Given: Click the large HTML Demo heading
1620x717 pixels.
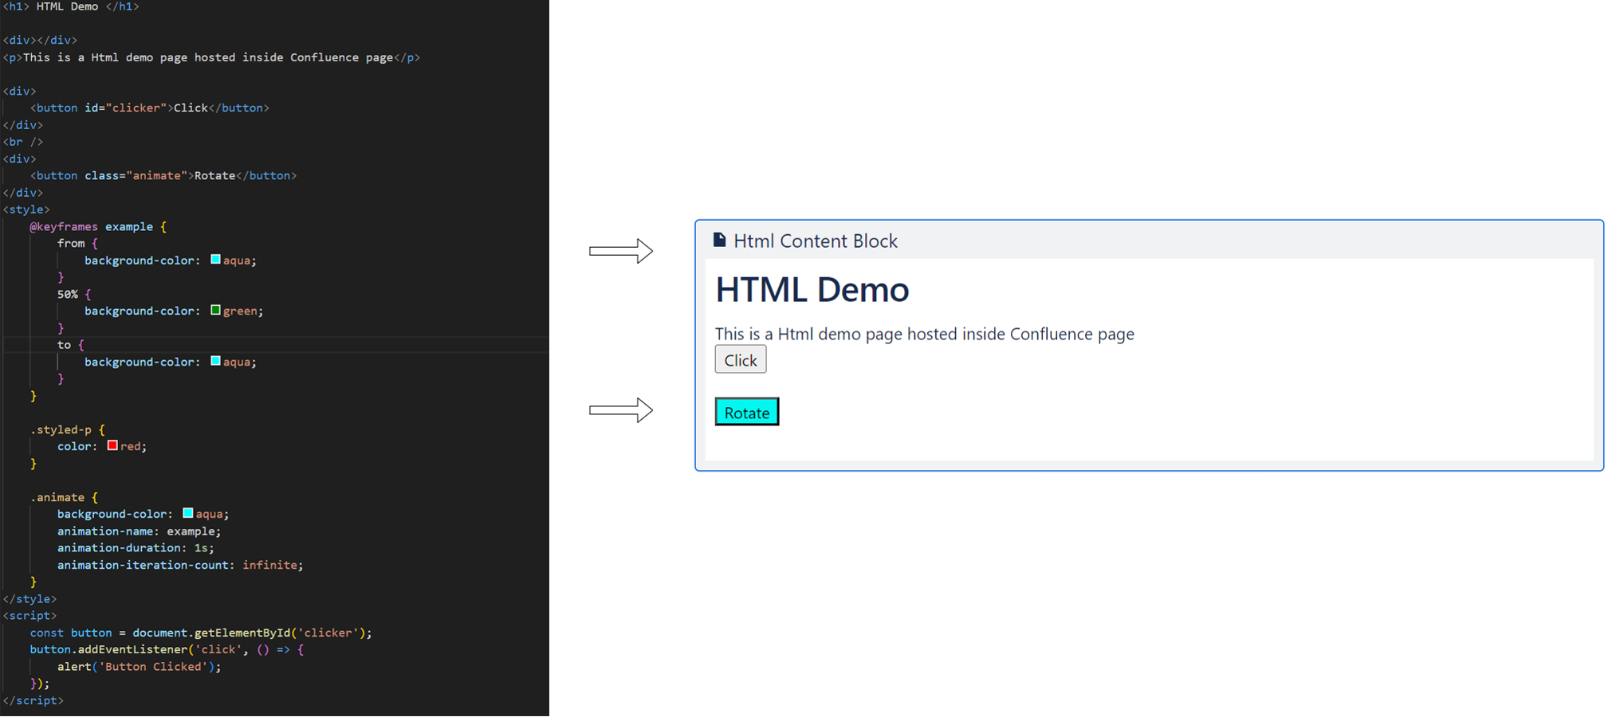Looking at the screenshot, I should (812, 289).
